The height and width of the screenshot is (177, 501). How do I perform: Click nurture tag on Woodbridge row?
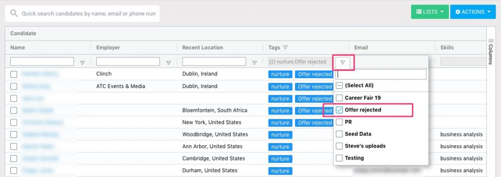[x=280, y=134]
